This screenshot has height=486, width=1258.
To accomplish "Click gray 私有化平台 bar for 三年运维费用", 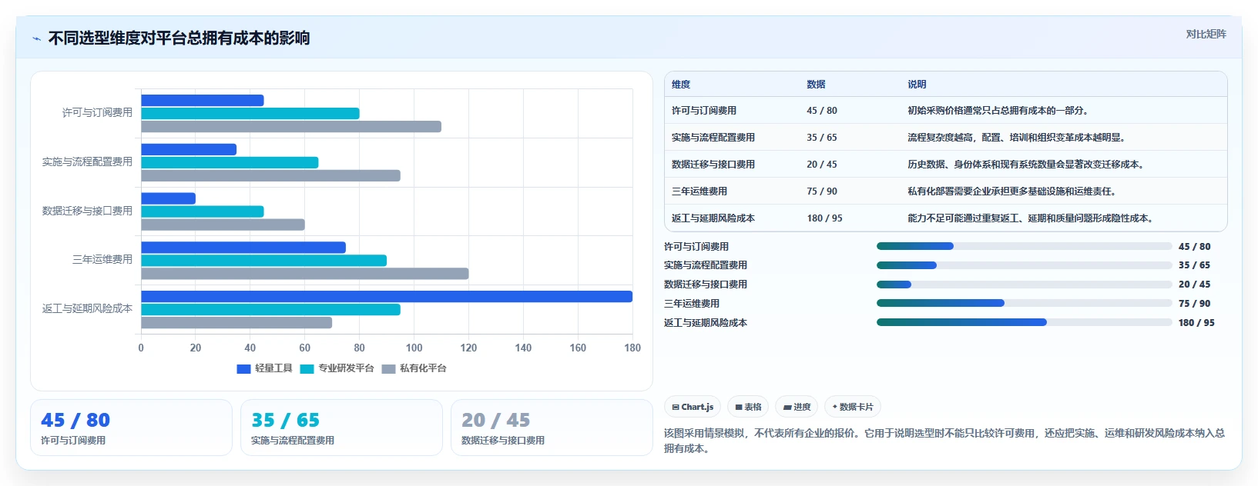I will tap(305, 274).
